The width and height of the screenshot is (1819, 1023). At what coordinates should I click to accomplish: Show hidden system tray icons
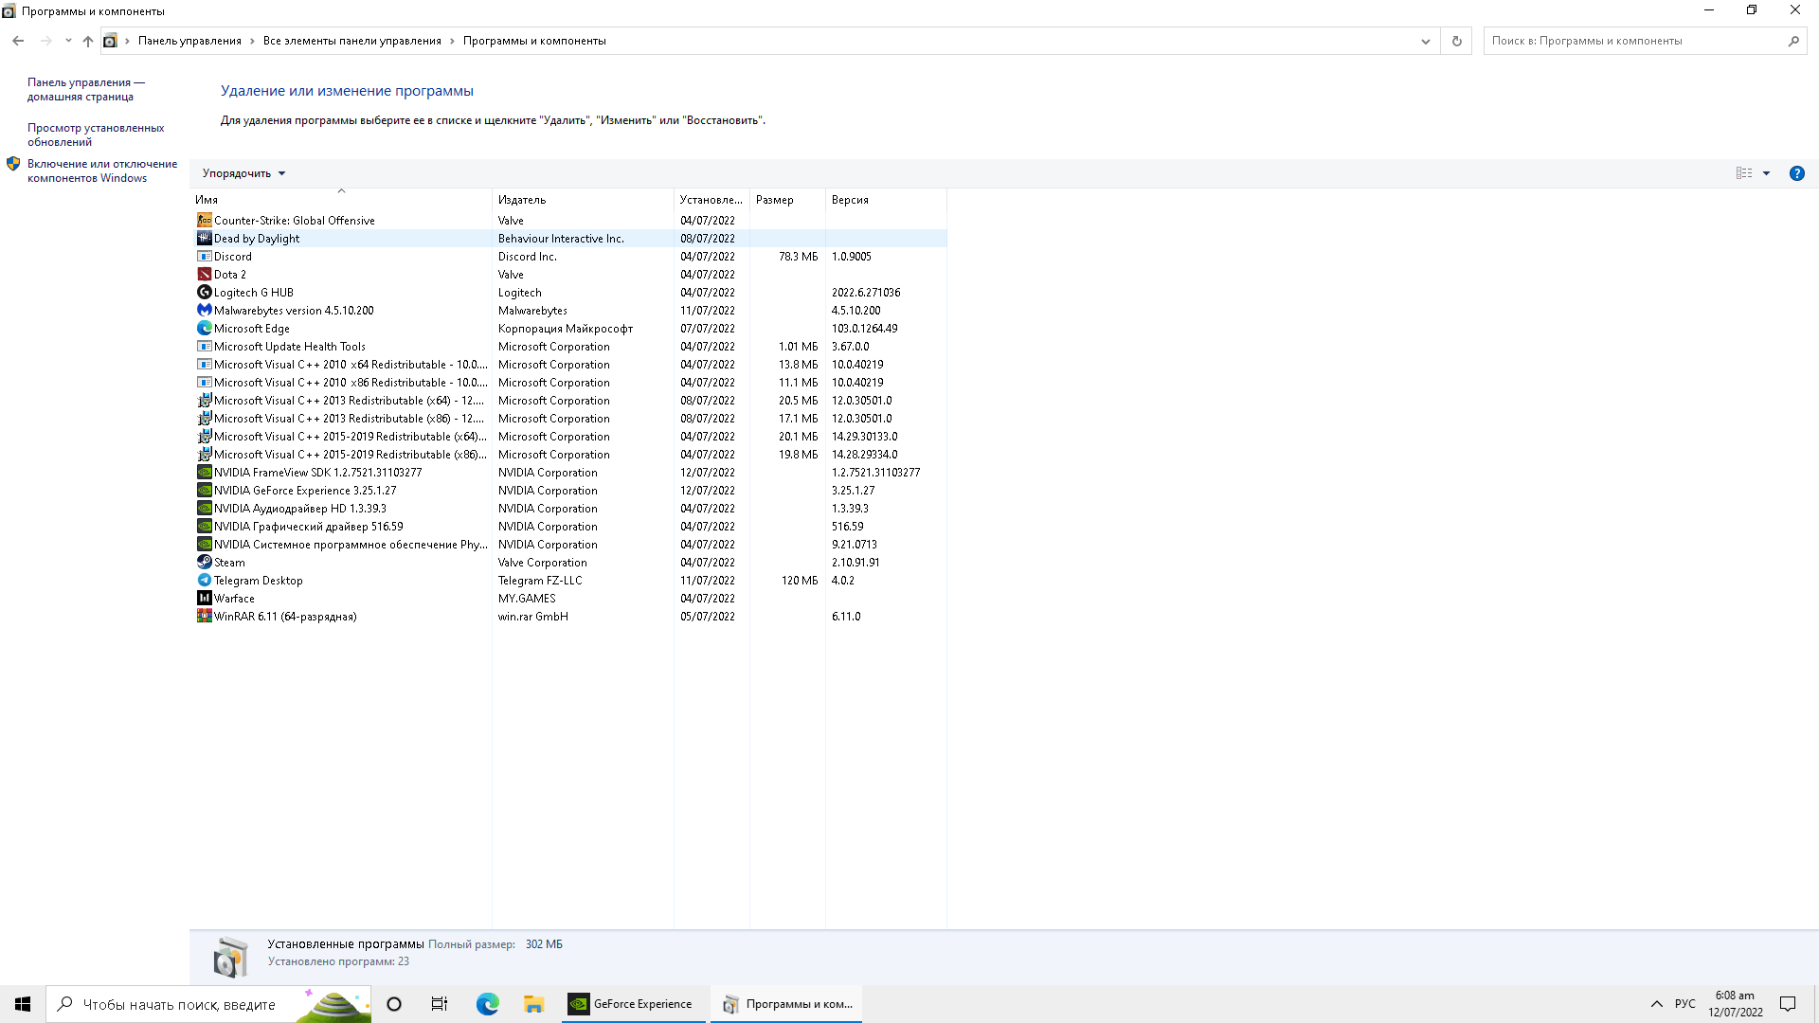[1656, 1004]
